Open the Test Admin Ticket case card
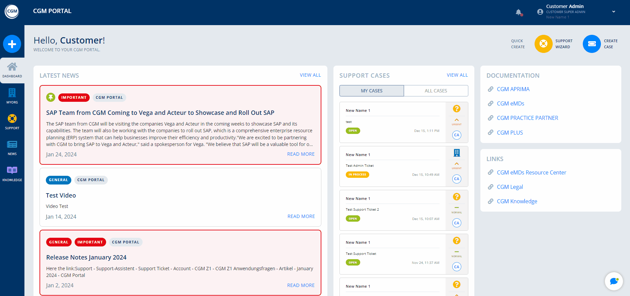The width and height of the screenshot is (630, 296). [x=392, y=166]
